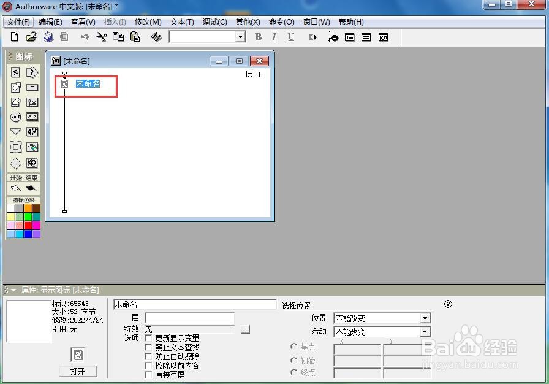
Task: Pick the red icon color swatch
Action: (28, 225)
